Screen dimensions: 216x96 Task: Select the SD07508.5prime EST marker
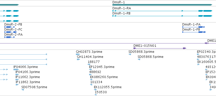(23, 90)
